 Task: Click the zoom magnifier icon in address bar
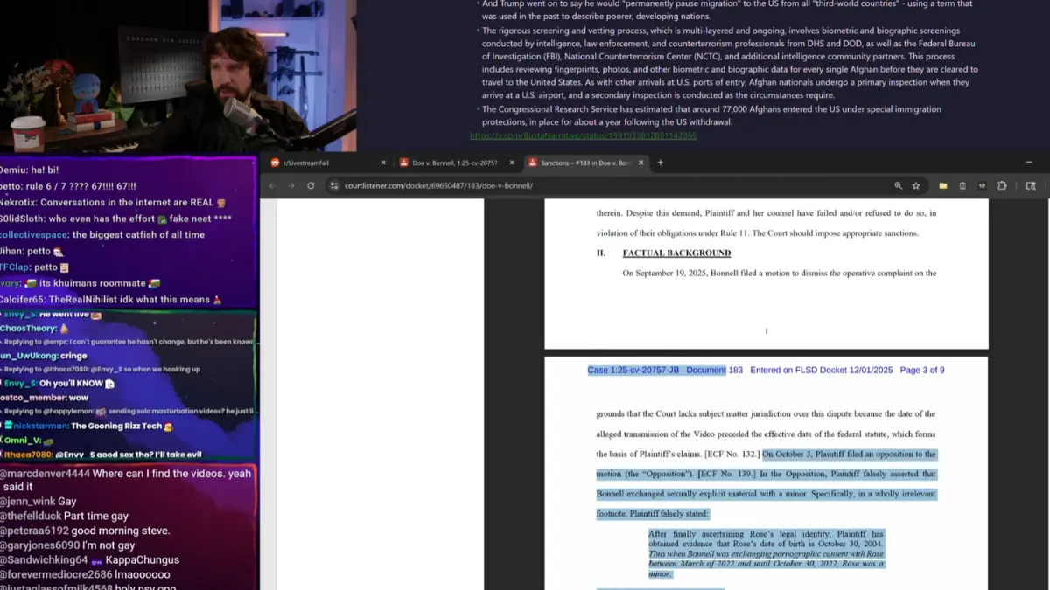tap(899, 185)
